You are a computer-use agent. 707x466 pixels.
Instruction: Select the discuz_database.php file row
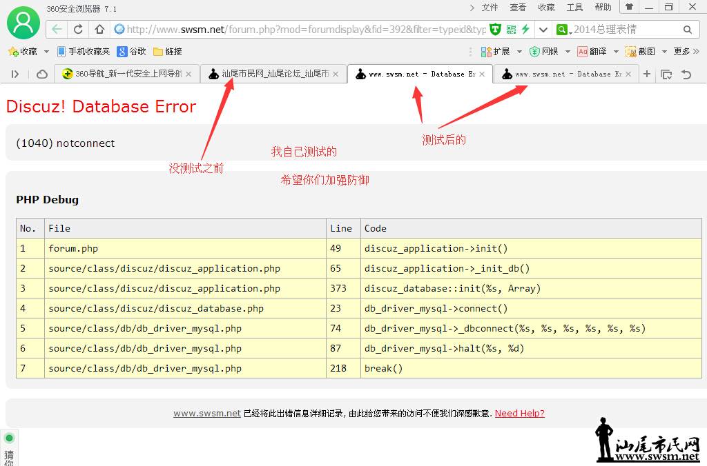click(x=359, y=308)
